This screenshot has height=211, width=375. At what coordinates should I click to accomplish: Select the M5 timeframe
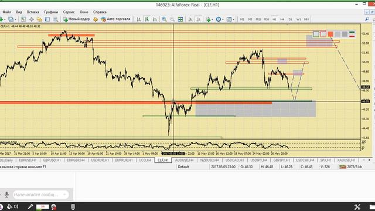click(x=250, y=19)
